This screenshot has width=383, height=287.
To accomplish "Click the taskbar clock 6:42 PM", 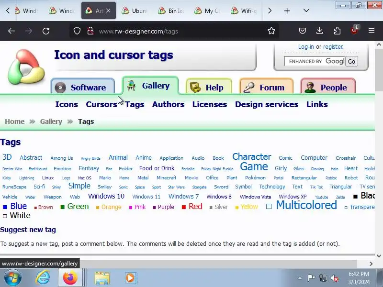I will tap(359, 274).
